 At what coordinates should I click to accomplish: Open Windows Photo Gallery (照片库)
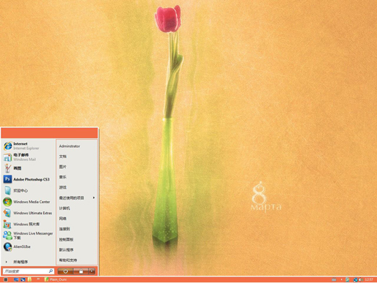click(x=28, y=224)
